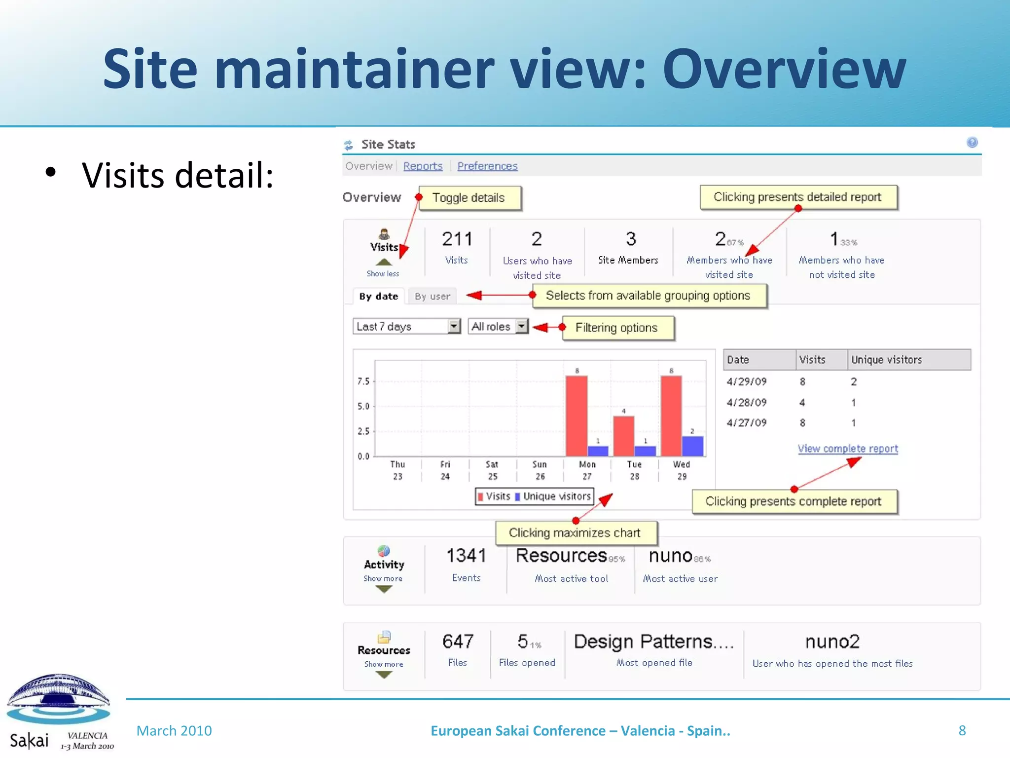Click the Visits person icon
Screen dimensions: 1010x758
click(384, 234)
